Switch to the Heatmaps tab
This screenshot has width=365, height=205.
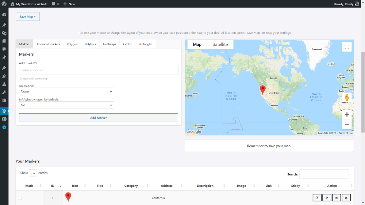(109, 44)
